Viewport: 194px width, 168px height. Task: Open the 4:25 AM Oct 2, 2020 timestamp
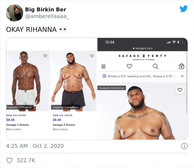point(35,146)
